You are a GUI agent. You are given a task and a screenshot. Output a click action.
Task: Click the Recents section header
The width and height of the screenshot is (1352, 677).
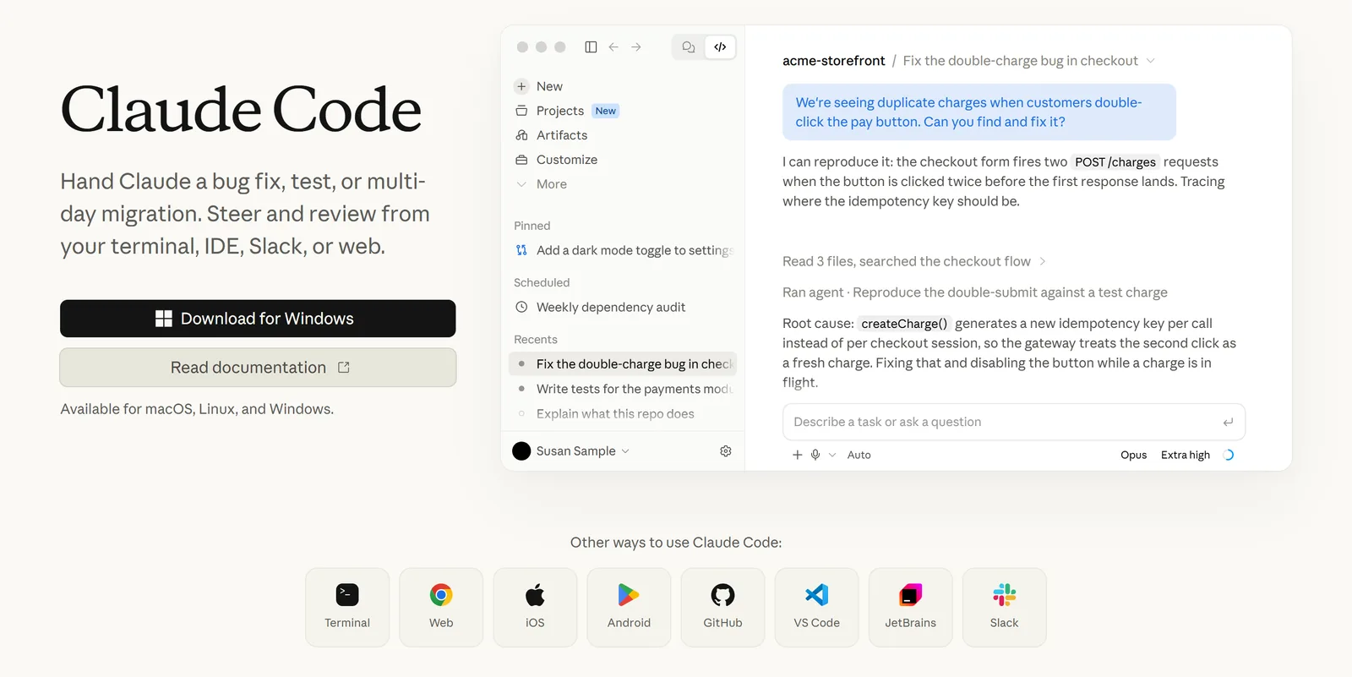tap(536, 339)
